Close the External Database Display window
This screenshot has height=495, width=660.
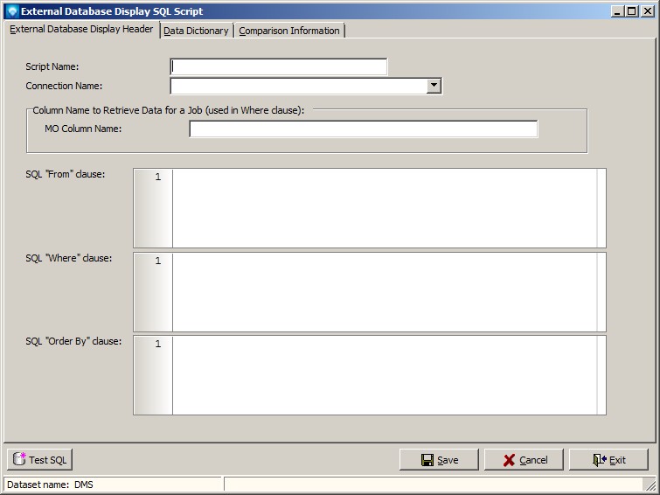648,11
